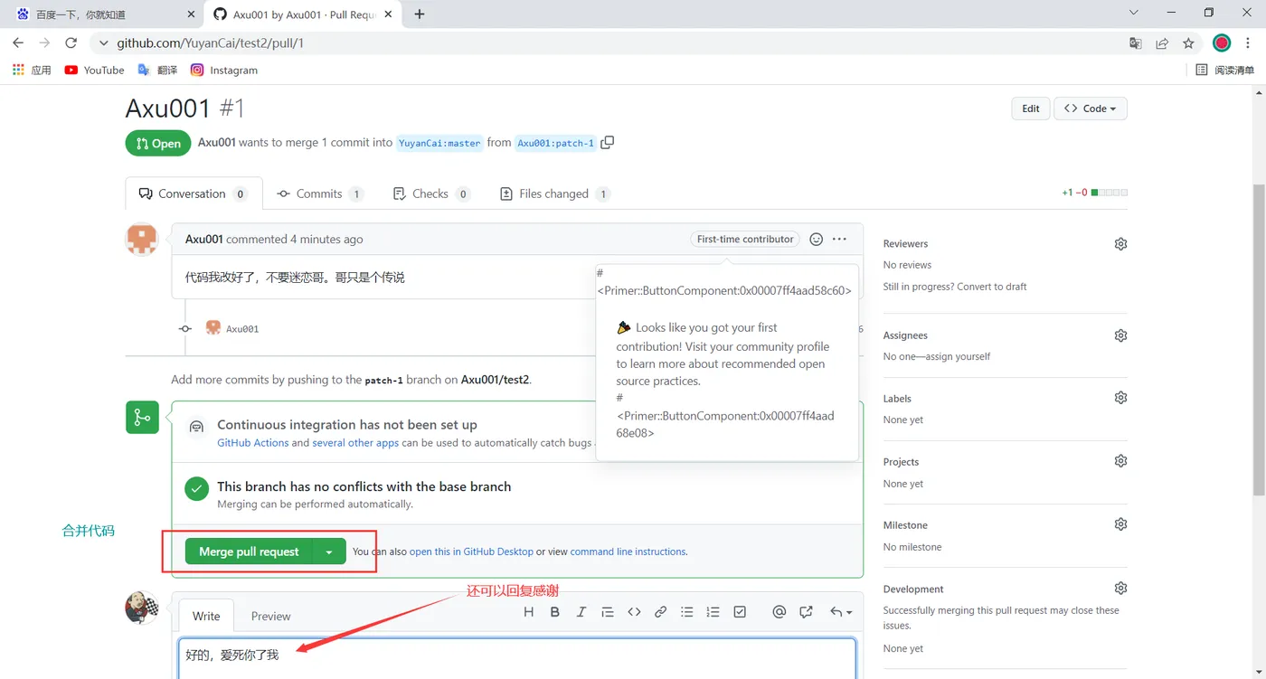1266x679 pixels.
Task: Switch to the Files changed tab
Action: 554,193
